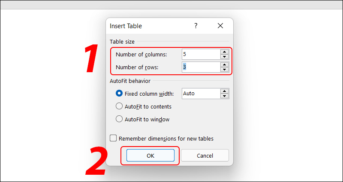Image resolution: width=343 pixels, height=182 pixels.
Task: Select AutoFit to contents option
Action: pyautogui.click(x=119, y=106)
